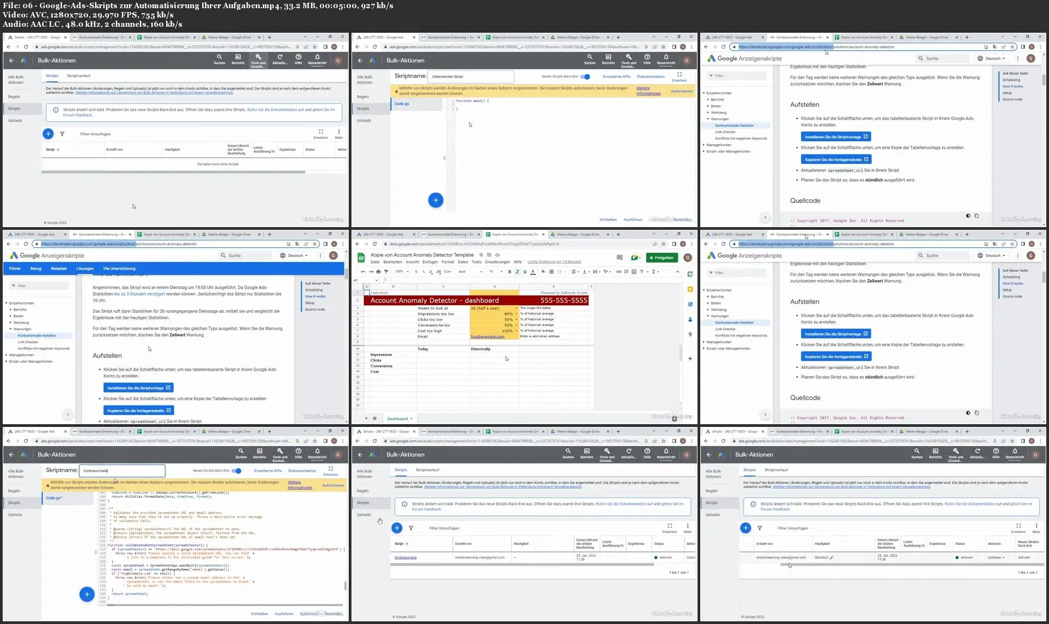Expand the A1 name box dropdown
Screen dimensions: 1049x624
pyautogui.click(x=377, y=280)
